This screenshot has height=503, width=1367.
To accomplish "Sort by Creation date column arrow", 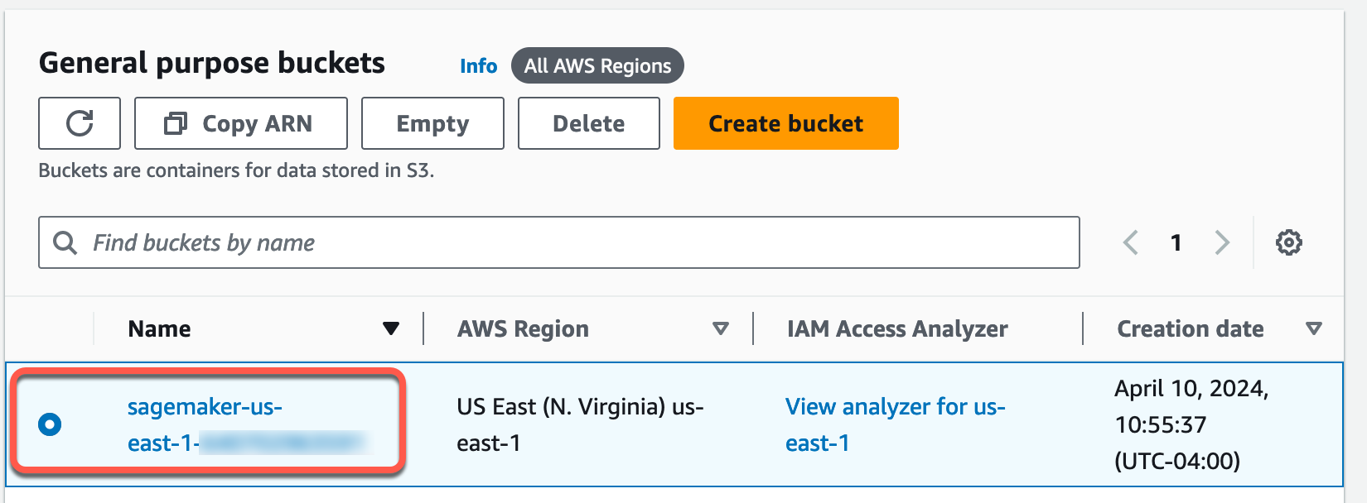I will point(1313,329).
